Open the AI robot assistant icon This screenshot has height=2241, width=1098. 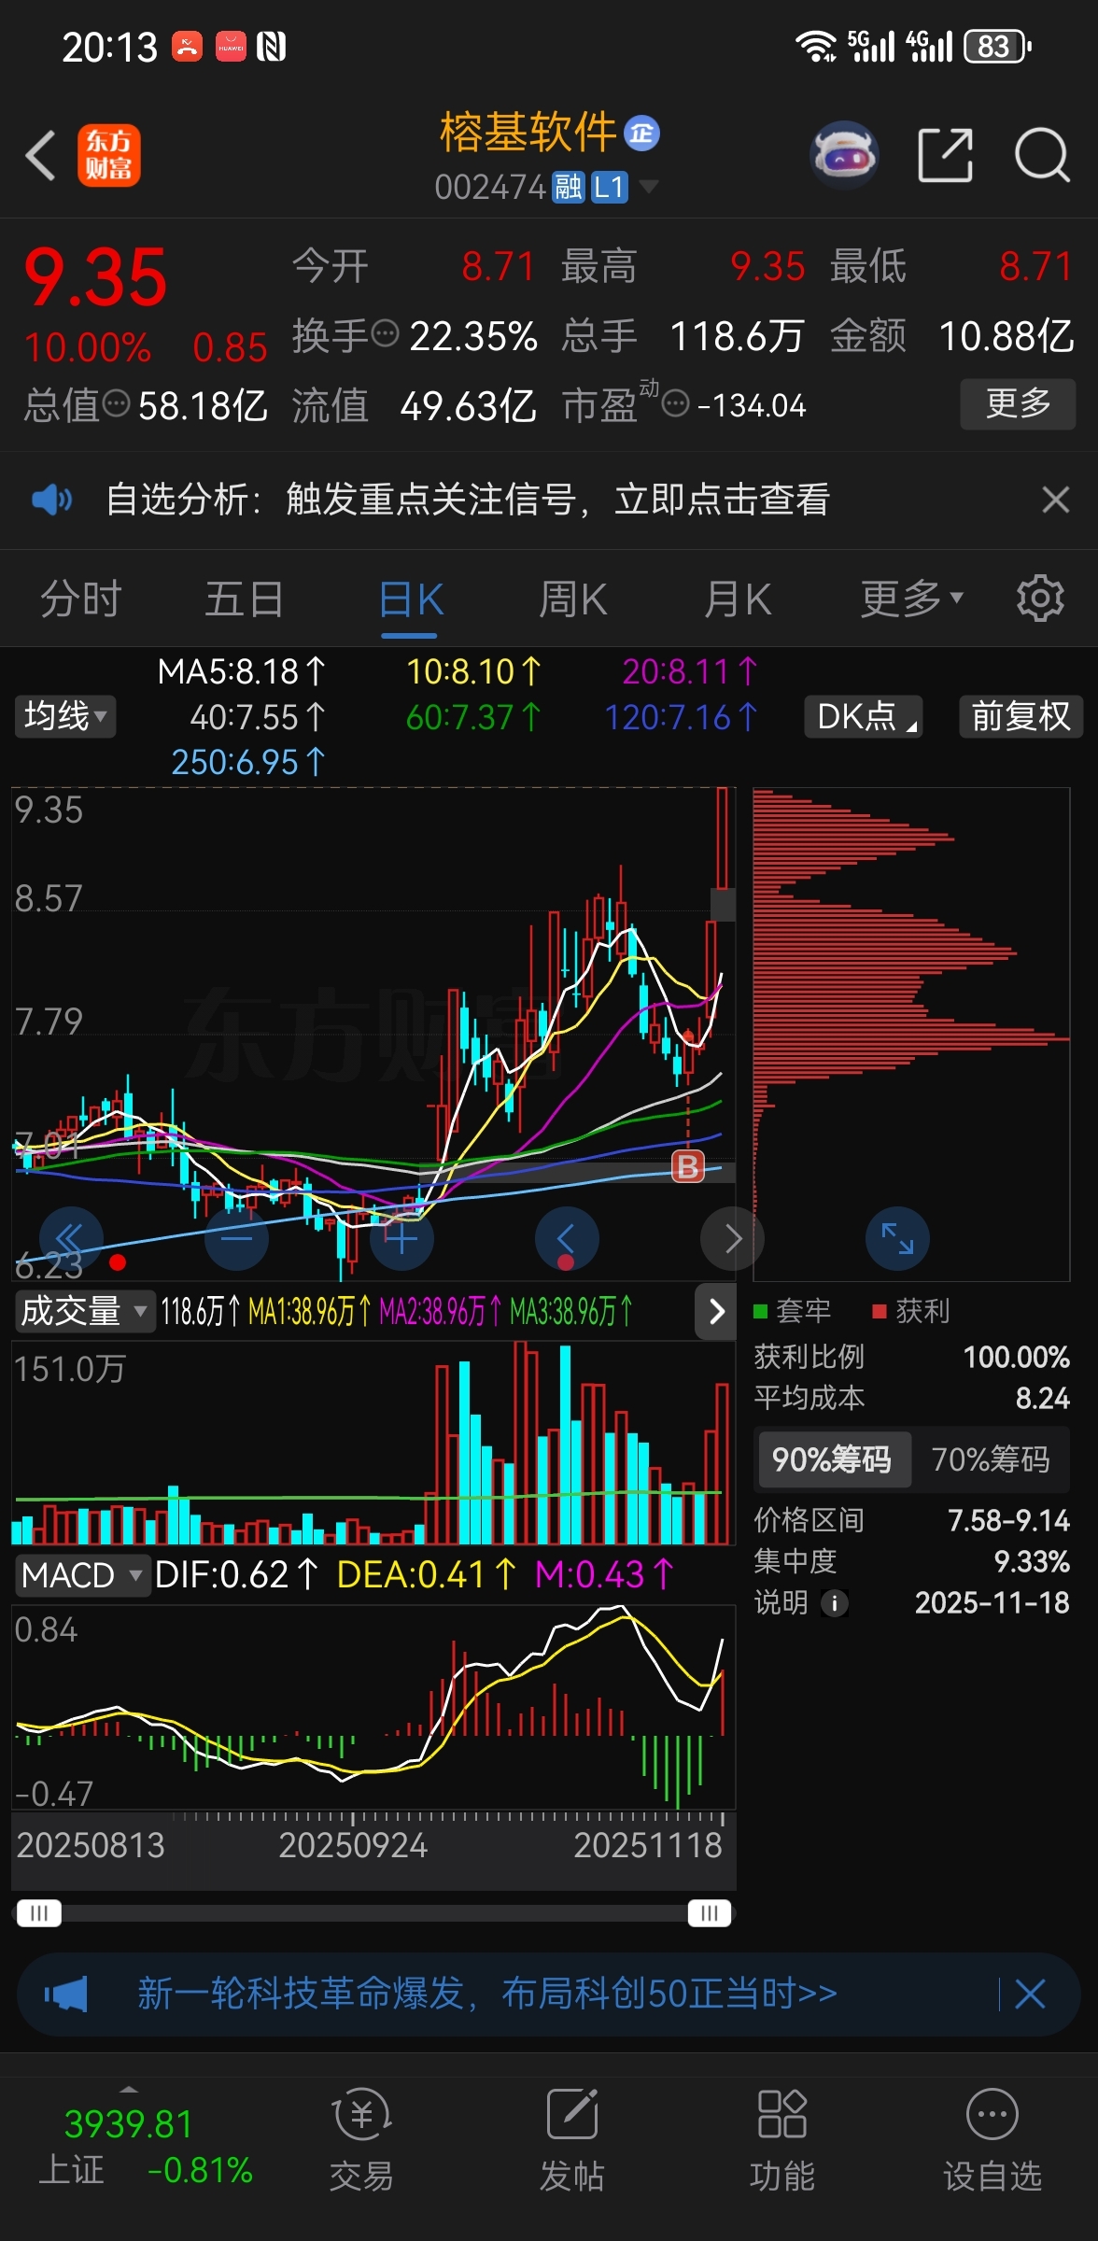[844, 155]
